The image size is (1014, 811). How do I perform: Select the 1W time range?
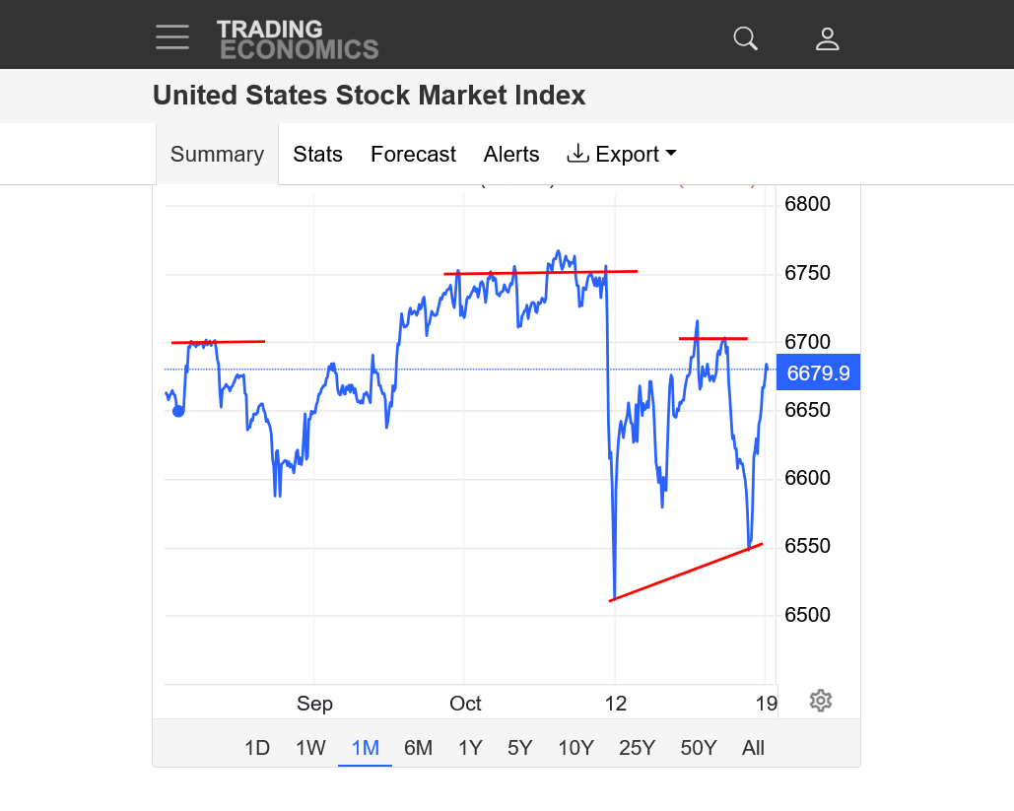tap(310, 748)
